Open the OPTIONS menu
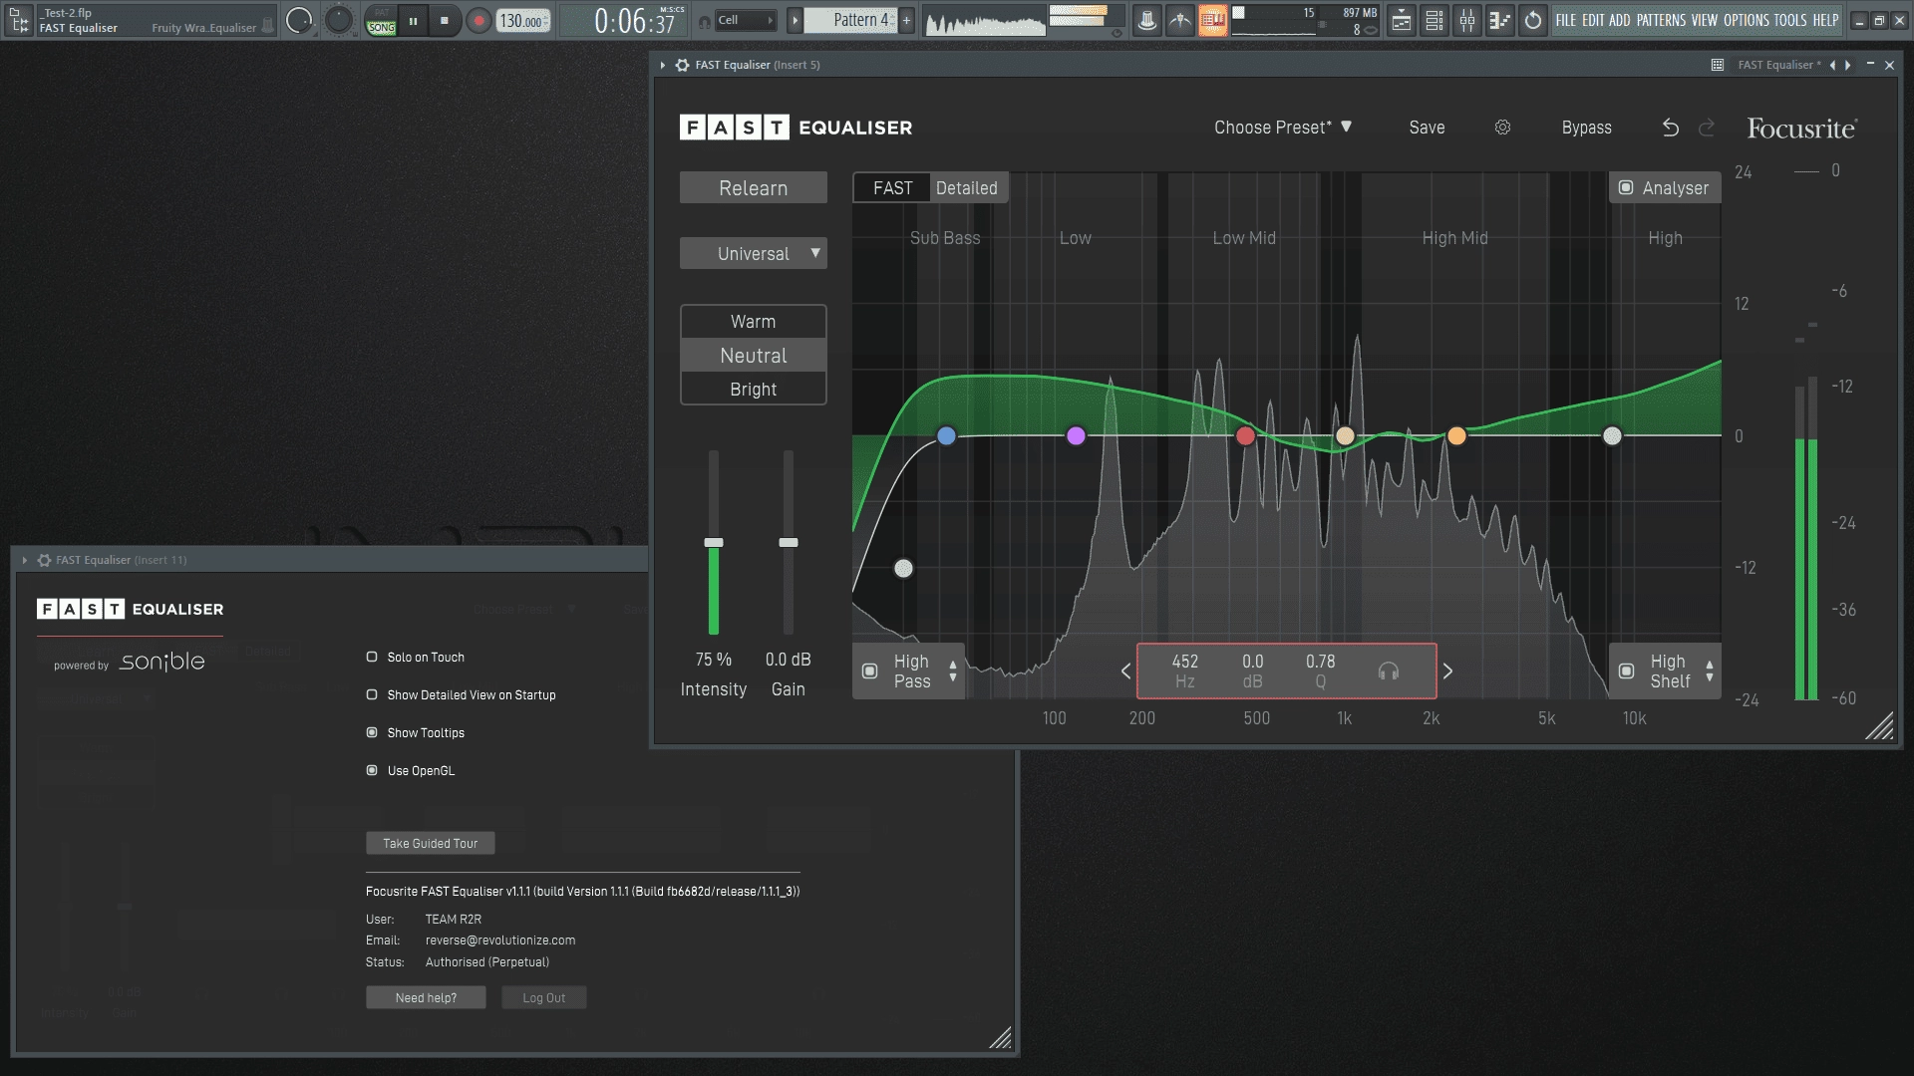The width and height of the screenshot is (1914, 1076). click(1747, 20)
